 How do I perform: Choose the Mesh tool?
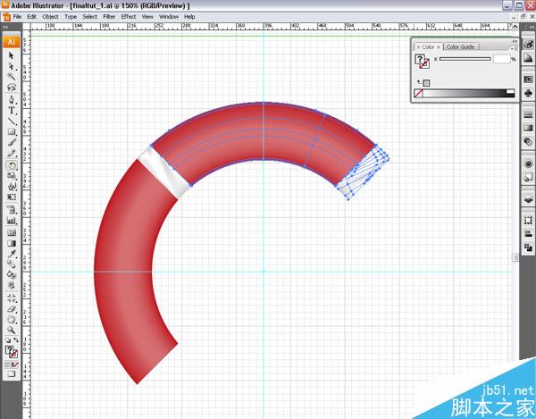pos(12,233)
